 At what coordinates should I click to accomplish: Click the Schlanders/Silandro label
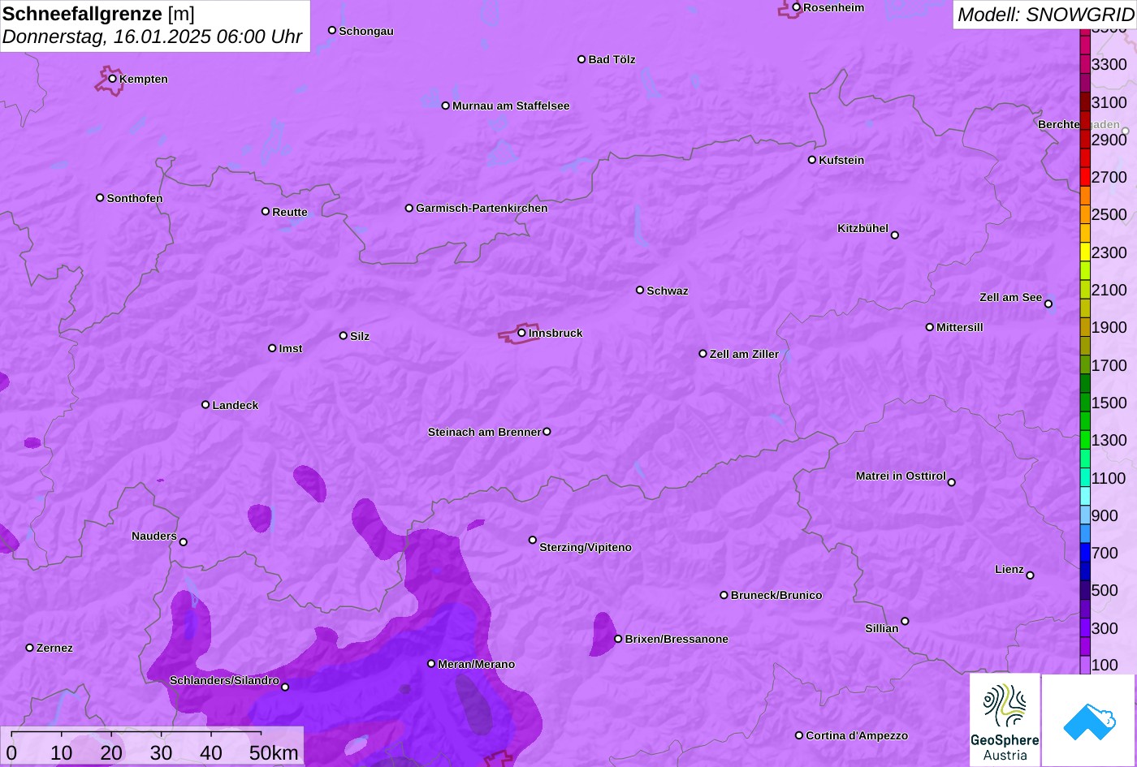(x=224, y=680)
